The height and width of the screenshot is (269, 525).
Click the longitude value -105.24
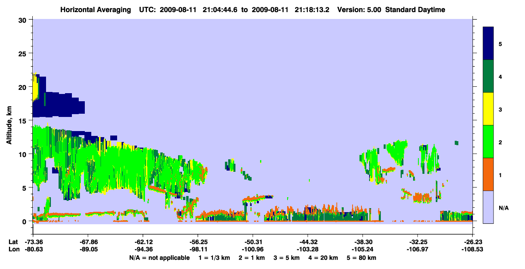click(363, 249)
